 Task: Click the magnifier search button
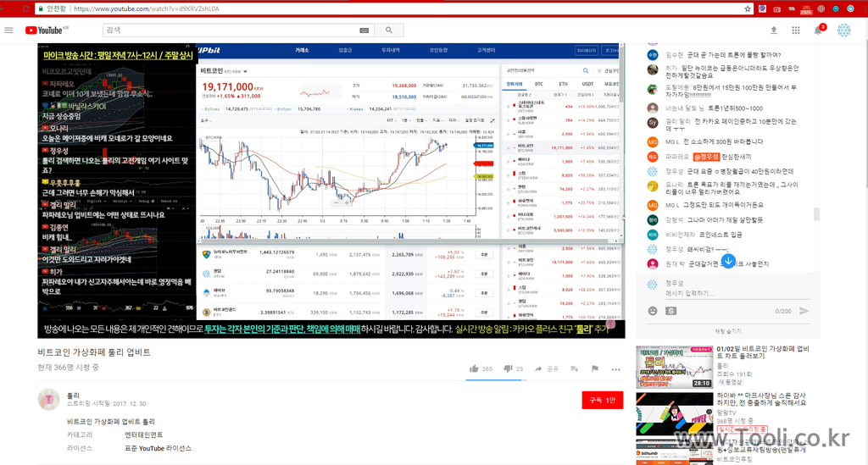pos(388,30)
